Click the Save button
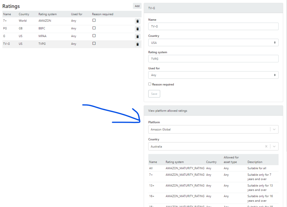Image resolution: width=287 pixels, height=207 pixels. (154, 94)
